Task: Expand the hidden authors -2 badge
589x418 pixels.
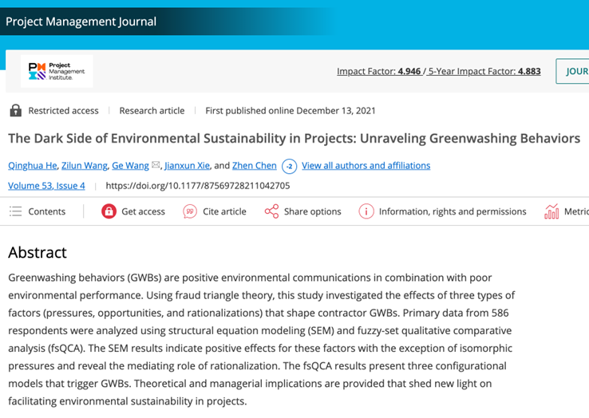Action: [289, 166]
